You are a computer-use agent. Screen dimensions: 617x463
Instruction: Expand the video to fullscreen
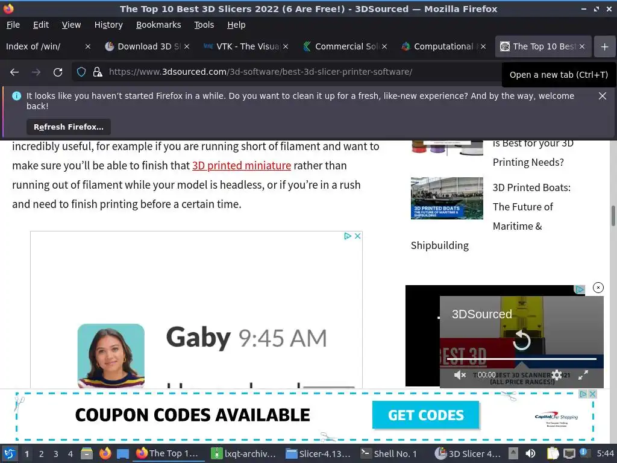coord(583,375)
